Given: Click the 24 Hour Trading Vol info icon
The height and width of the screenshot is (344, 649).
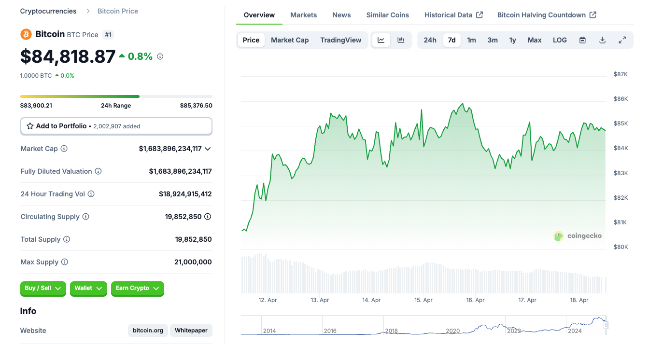Looking at the screenshot, I should click(91, 194).
